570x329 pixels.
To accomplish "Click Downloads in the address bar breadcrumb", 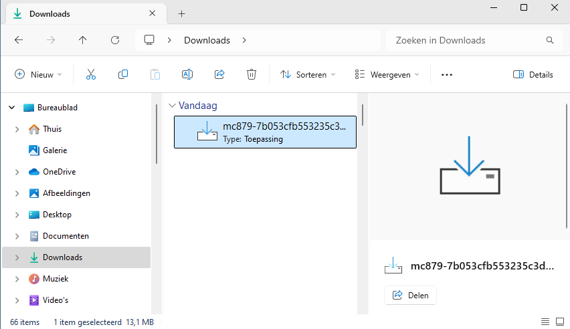I will click(x=207, y=40).
